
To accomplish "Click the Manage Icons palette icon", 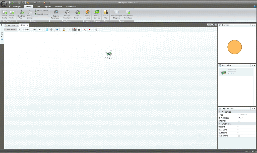I will click(x=87, y=15).
